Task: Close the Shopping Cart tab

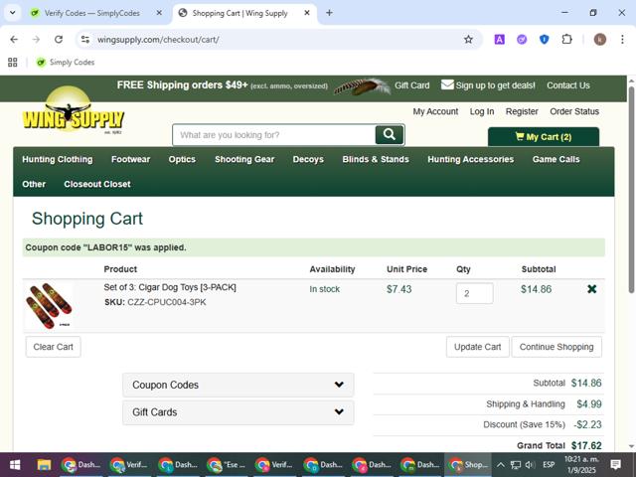Action: (307, 13)
